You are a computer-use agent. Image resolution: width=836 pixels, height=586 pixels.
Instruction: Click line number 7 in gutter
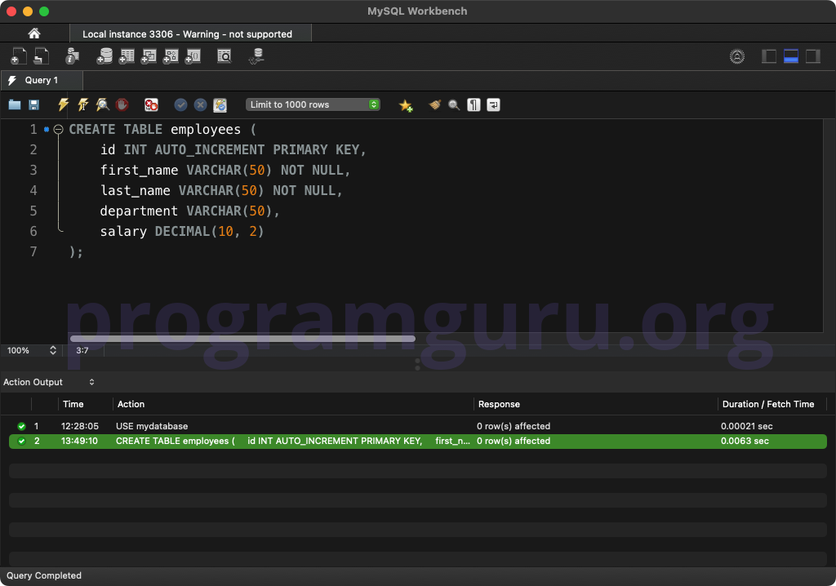pyautogui.click(x=33, y=251)
